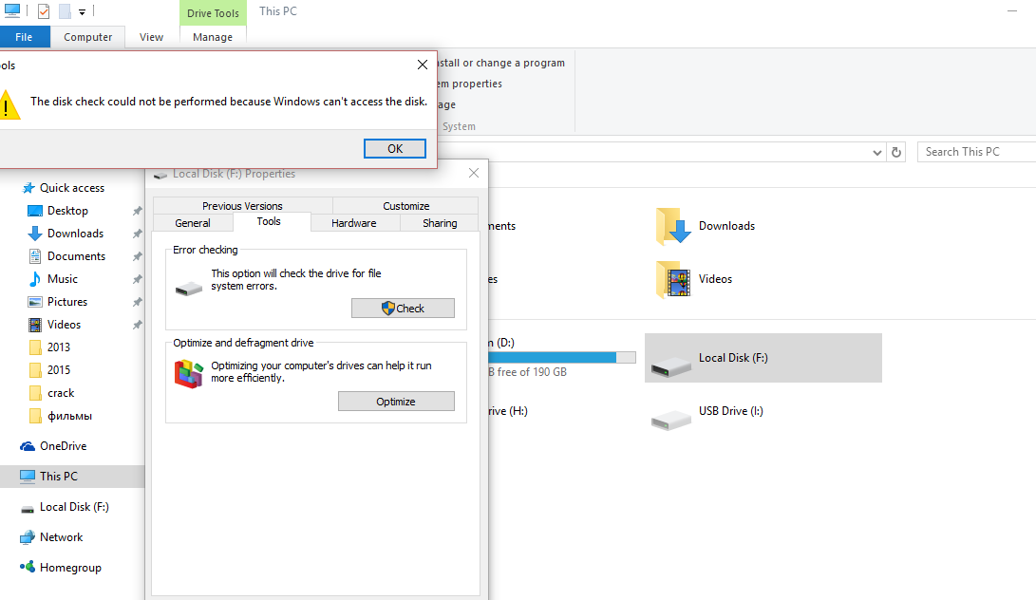Click the D: drive usage bar

[x=561, y=358]
